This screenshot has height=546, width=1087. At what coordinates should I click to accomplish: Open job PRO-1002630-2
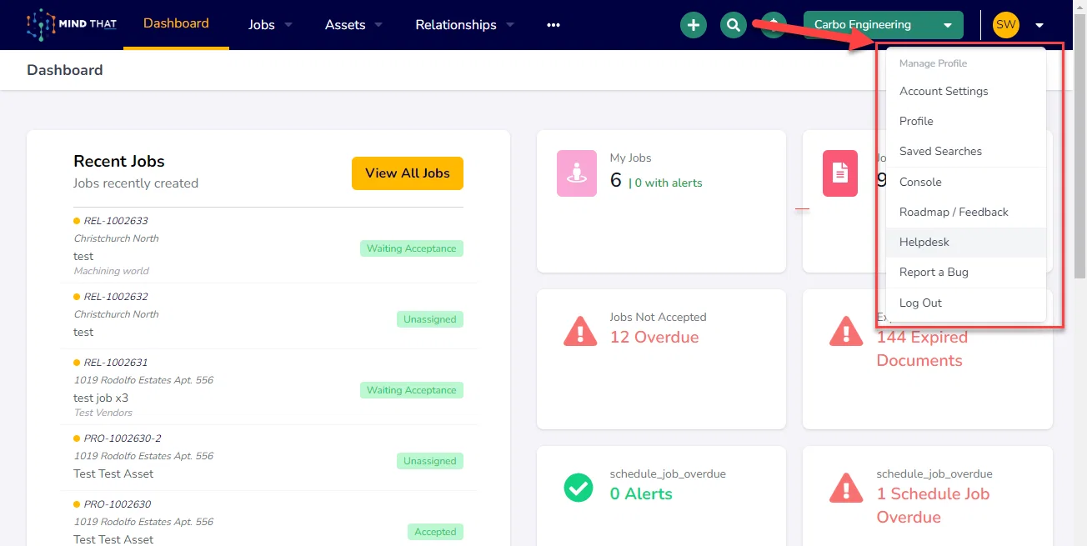(x=123, y=438)
